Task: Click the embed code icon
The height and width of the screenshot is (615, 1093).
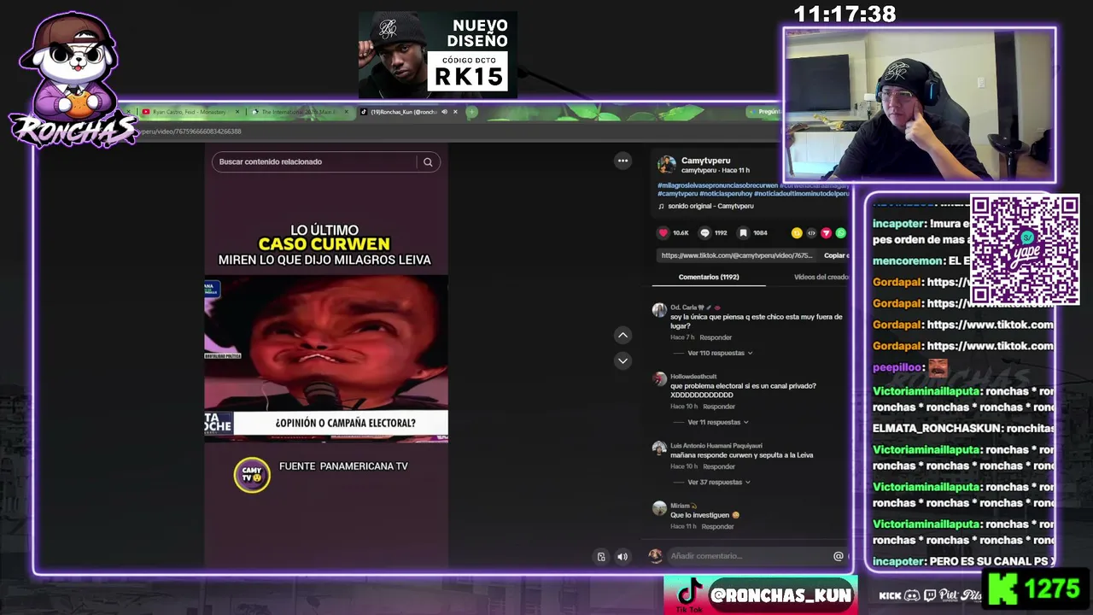Action: pos(811,232)
